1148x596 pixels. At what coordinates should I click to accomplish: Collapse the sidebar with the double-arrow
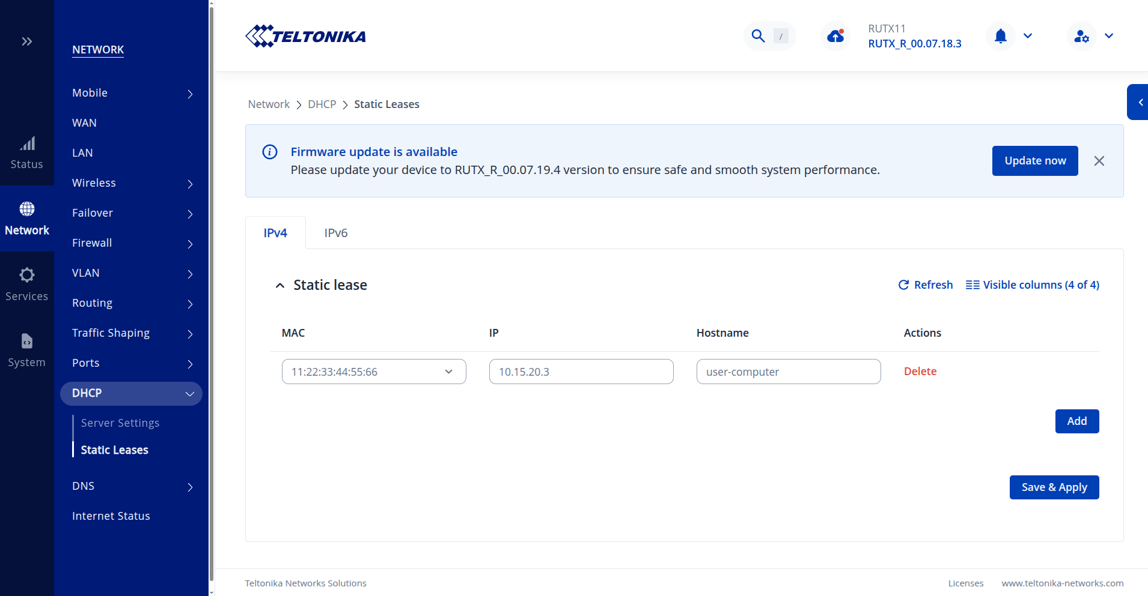click(27, 41)
